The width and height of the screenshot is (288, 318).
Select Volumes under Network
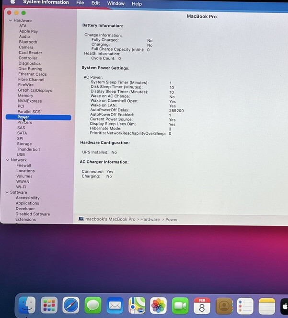24,176
